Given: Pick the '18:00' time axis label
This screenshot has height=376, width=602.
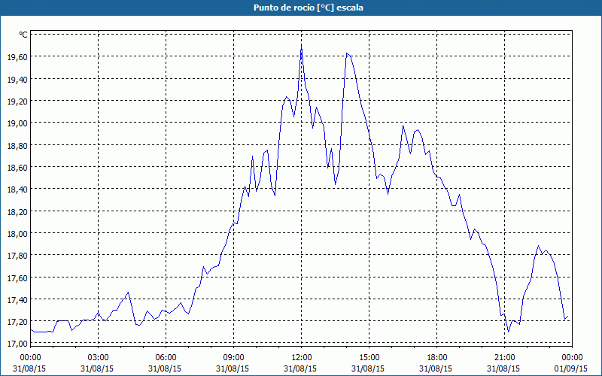Looking at the screenshot, I should coord(436,358).
